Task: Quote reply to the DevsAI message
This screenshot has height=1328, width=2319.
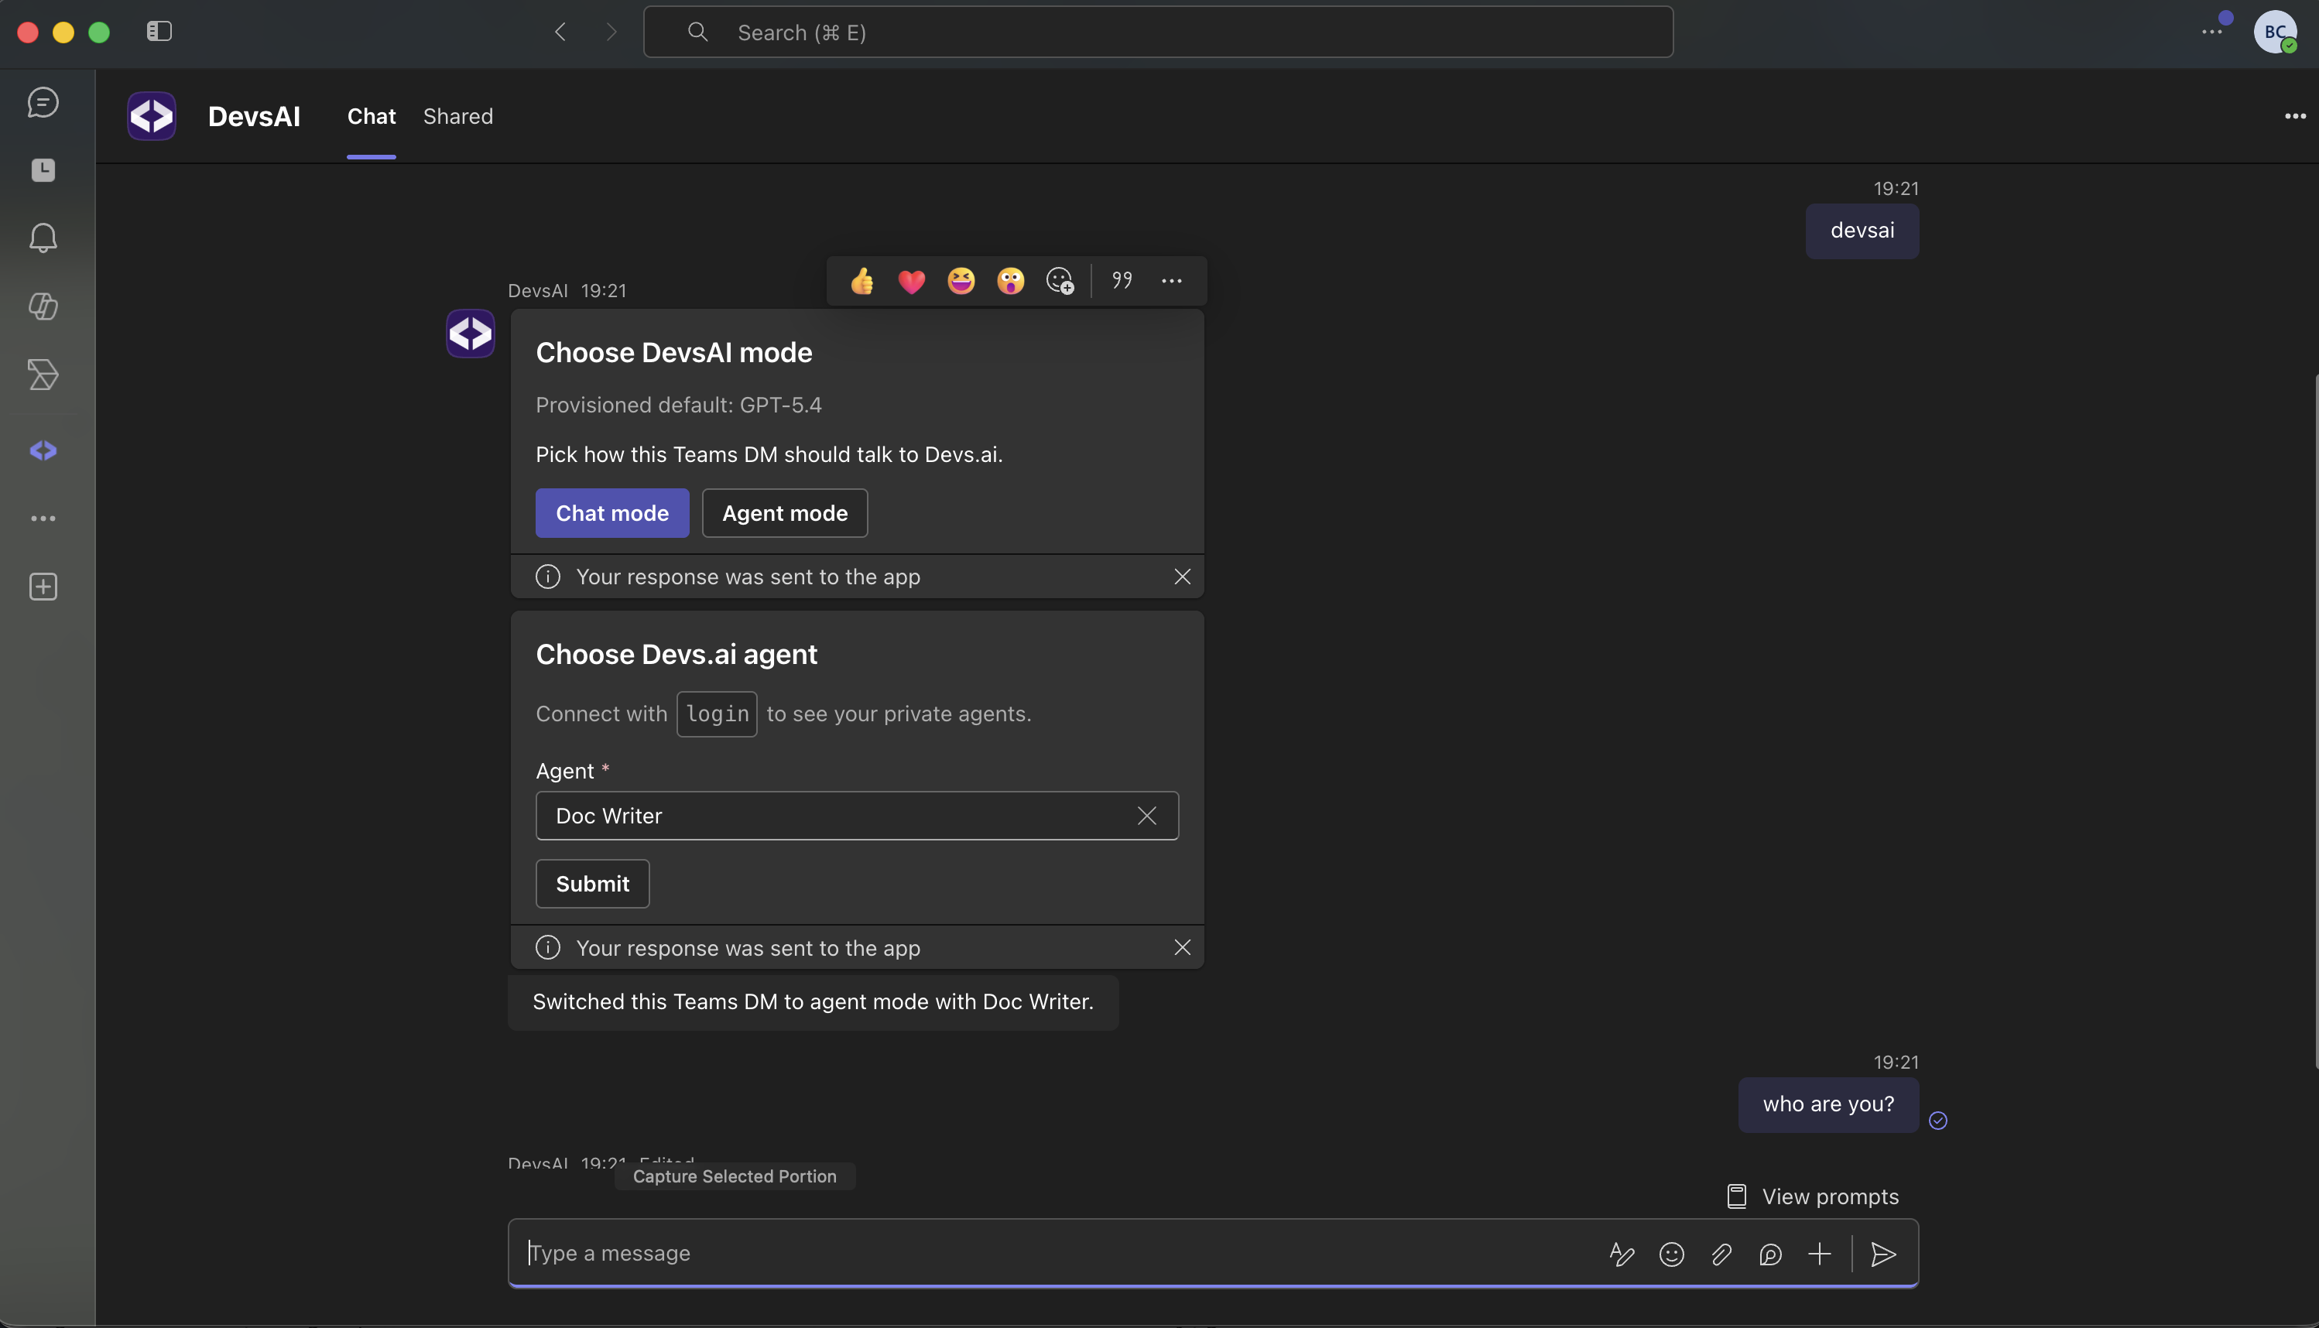Action: [x=1122, y=280]
